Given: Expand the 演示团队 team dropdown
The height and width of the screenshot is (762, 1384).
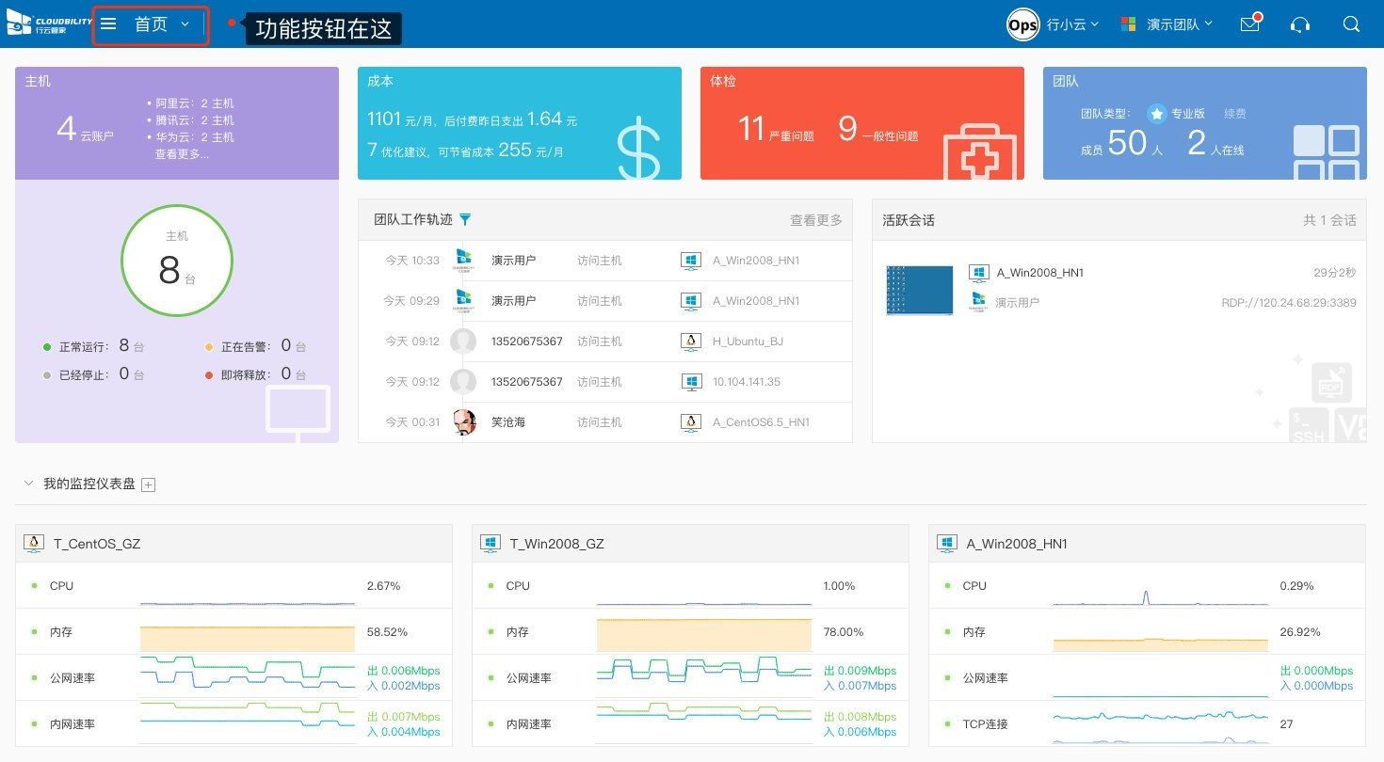Looking at the screenshot, I should click(1179, 25).
